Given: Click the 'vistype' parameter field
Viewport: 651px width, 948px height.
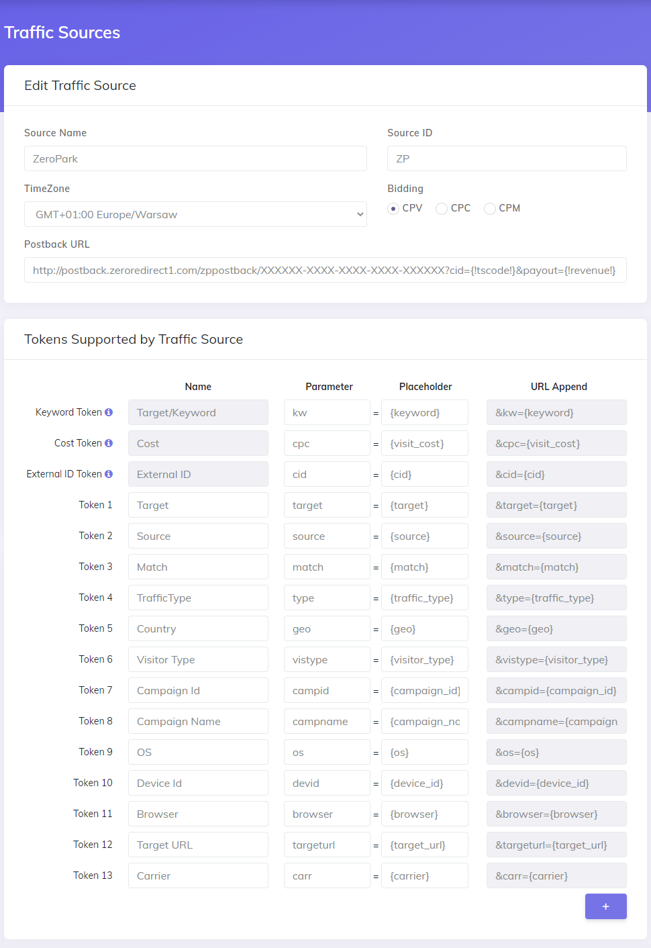Looking at the screenshot, I should tap(327, 659).
